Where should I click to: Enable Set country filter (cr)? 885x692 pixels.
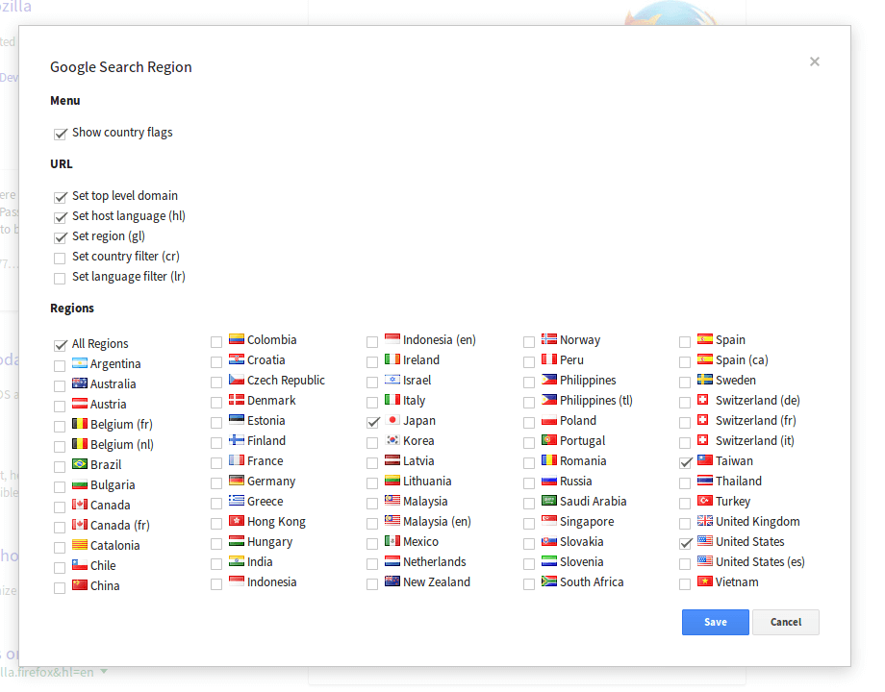coord(60,259)
